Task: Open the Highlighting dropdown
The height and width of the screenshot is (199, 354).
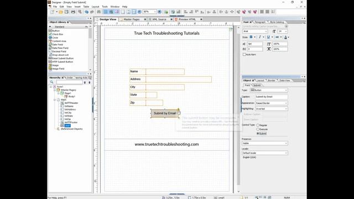Action: (x=286, y=109)
